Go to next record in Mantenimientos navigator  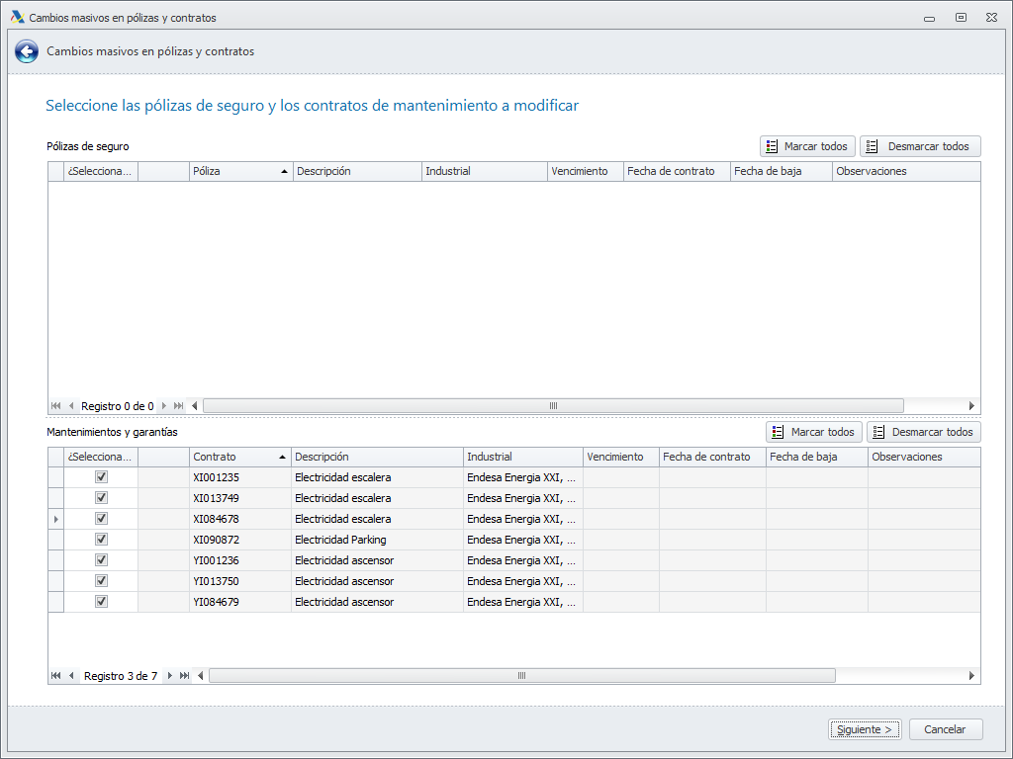click(169, 676)
